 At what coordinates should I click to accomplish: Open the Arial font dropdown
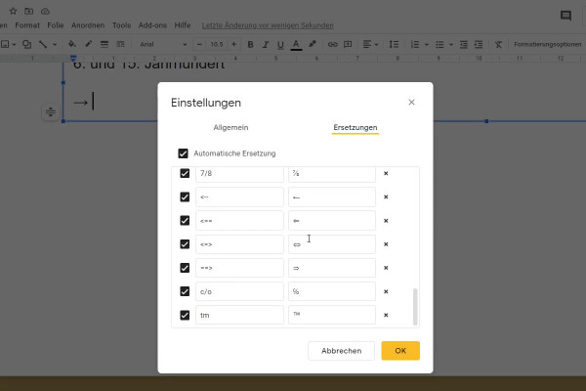tap(159, 44)
